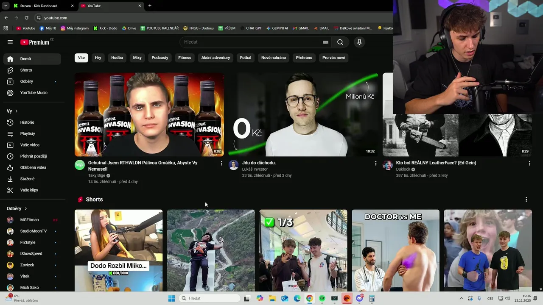Viewport: 543px width, 305px height.
Task: Open MGFitman subscription channel
Action: click(x=32, y=220)
